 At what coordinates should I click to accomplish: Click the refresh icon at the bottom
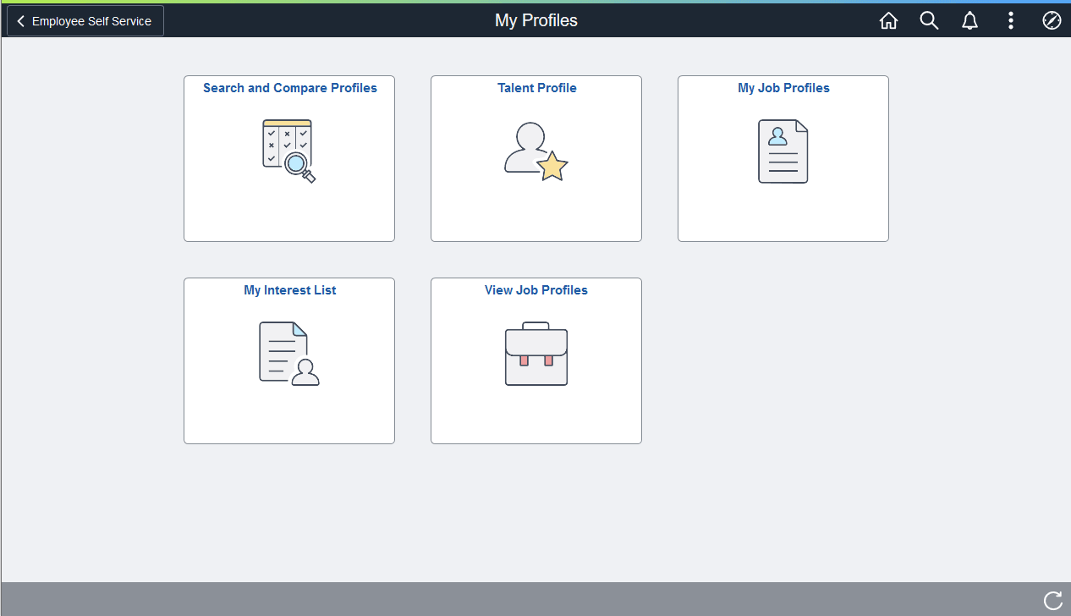coord(1053,601)
